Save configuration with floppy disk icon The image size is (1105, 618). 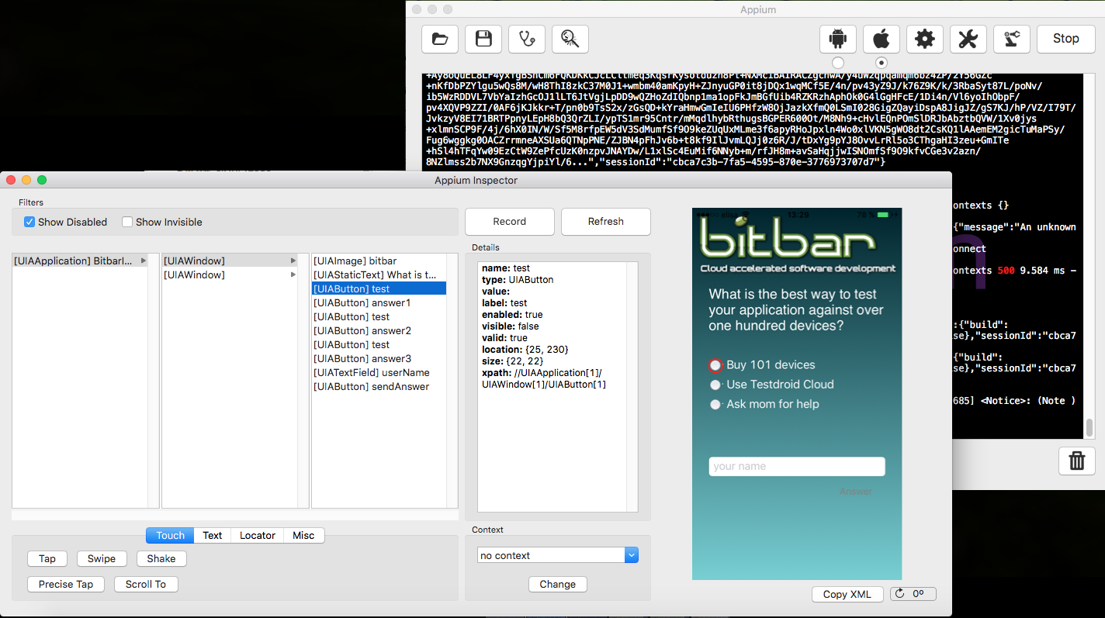(483, 39)
